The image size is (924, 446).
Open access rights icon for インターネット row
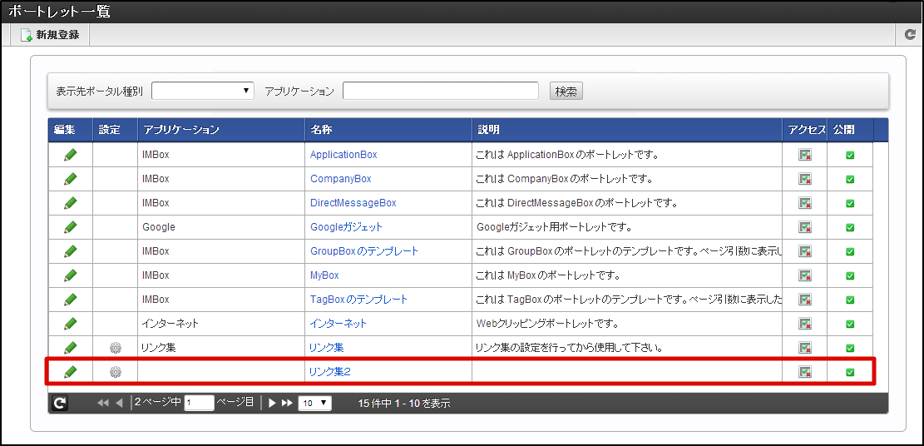(805, 324)
